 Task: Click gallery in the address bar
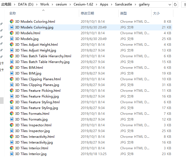point(144,4)
